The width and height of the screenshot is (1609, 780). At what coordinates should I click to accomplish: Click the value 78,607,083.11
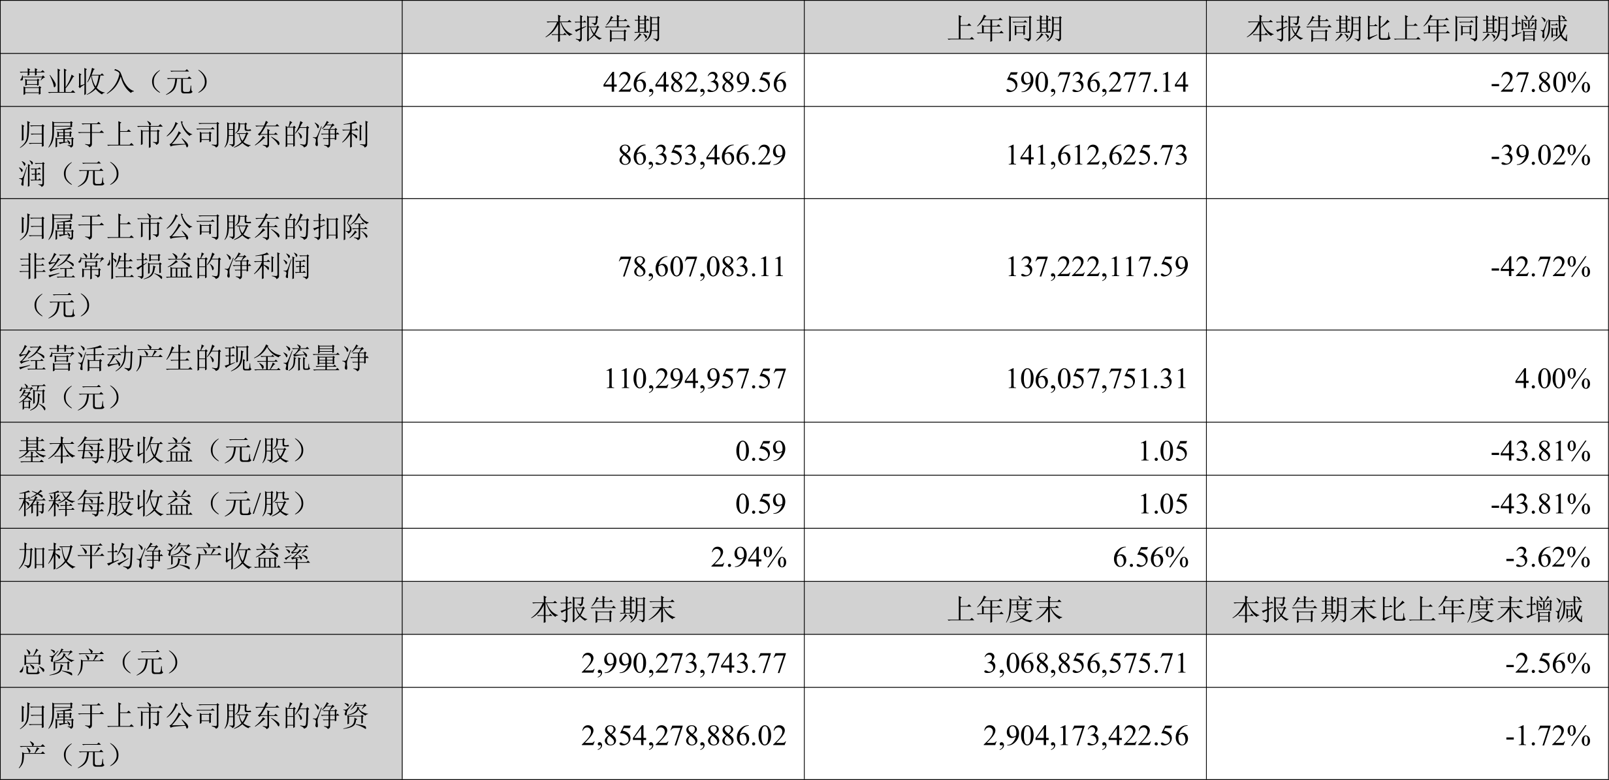[x=702, y=266]
